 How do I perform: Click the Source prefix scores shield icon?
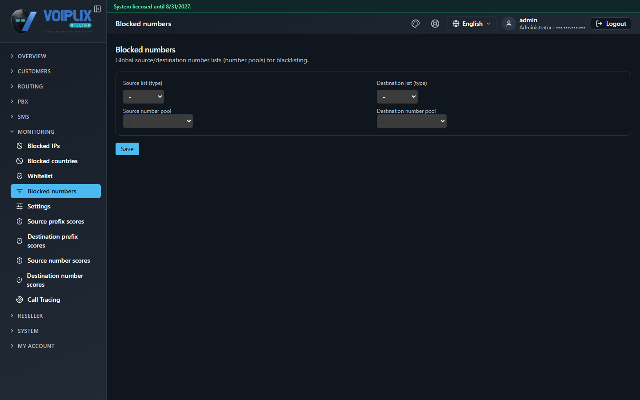tap(20, 221)
